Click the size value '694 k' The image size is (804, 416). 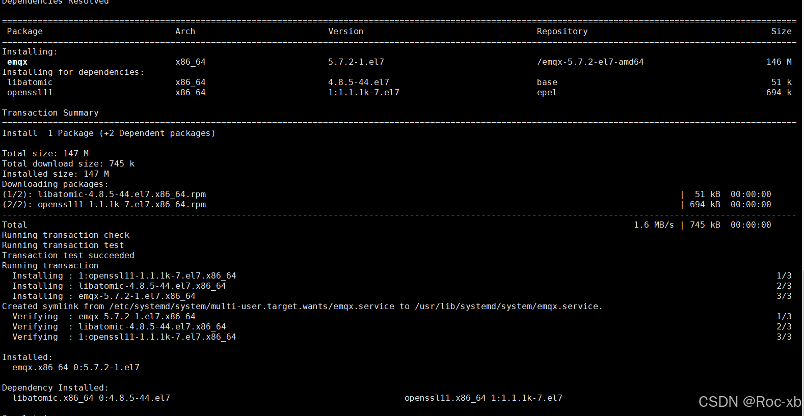pyautogui.click(x=779, y=93)
